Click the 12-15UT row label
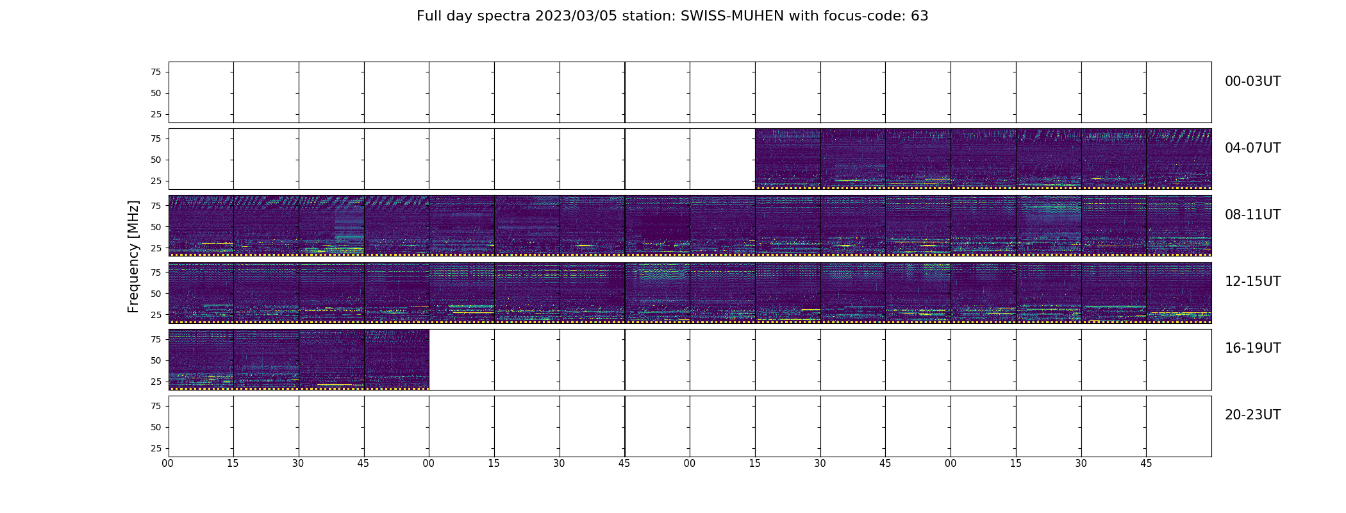 (1252, 282)
